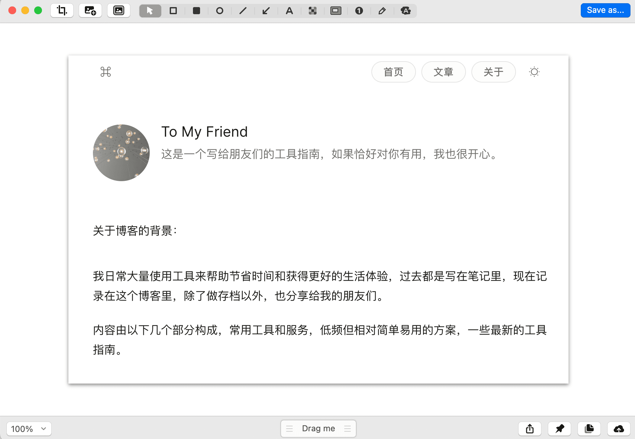This screenshot has height=439, width=635.
Task: Click the text recognition icon
Action: point(406,11)
